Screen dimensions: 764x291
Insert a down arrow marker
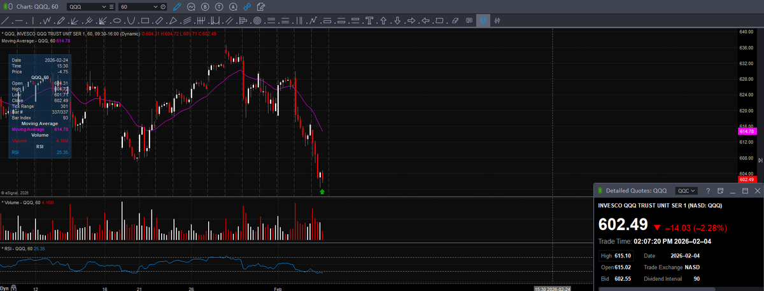[x=397, y=21]
